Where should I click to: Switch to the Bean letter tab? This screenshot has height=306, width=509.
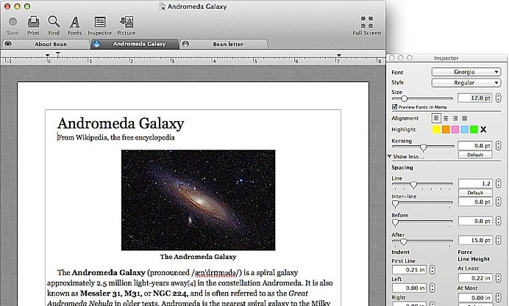point(224,44)
